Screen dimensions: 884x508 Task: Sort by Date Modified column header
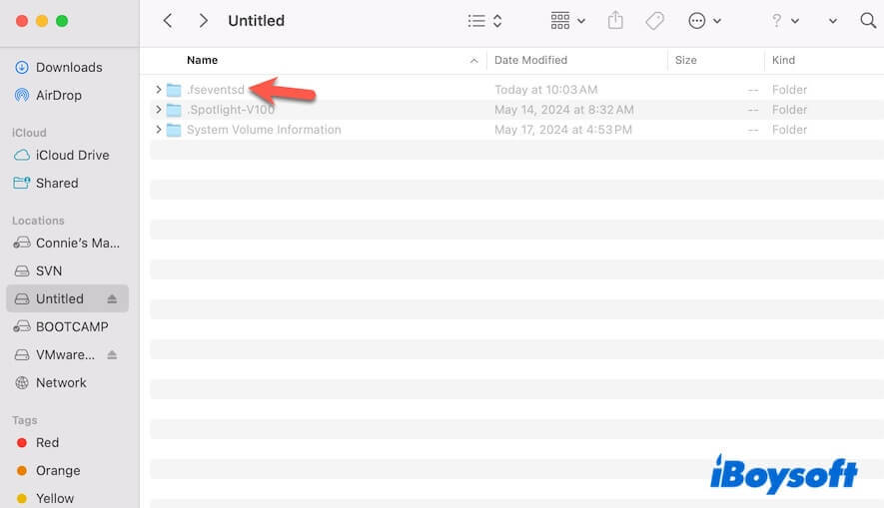tap(530, 60)
